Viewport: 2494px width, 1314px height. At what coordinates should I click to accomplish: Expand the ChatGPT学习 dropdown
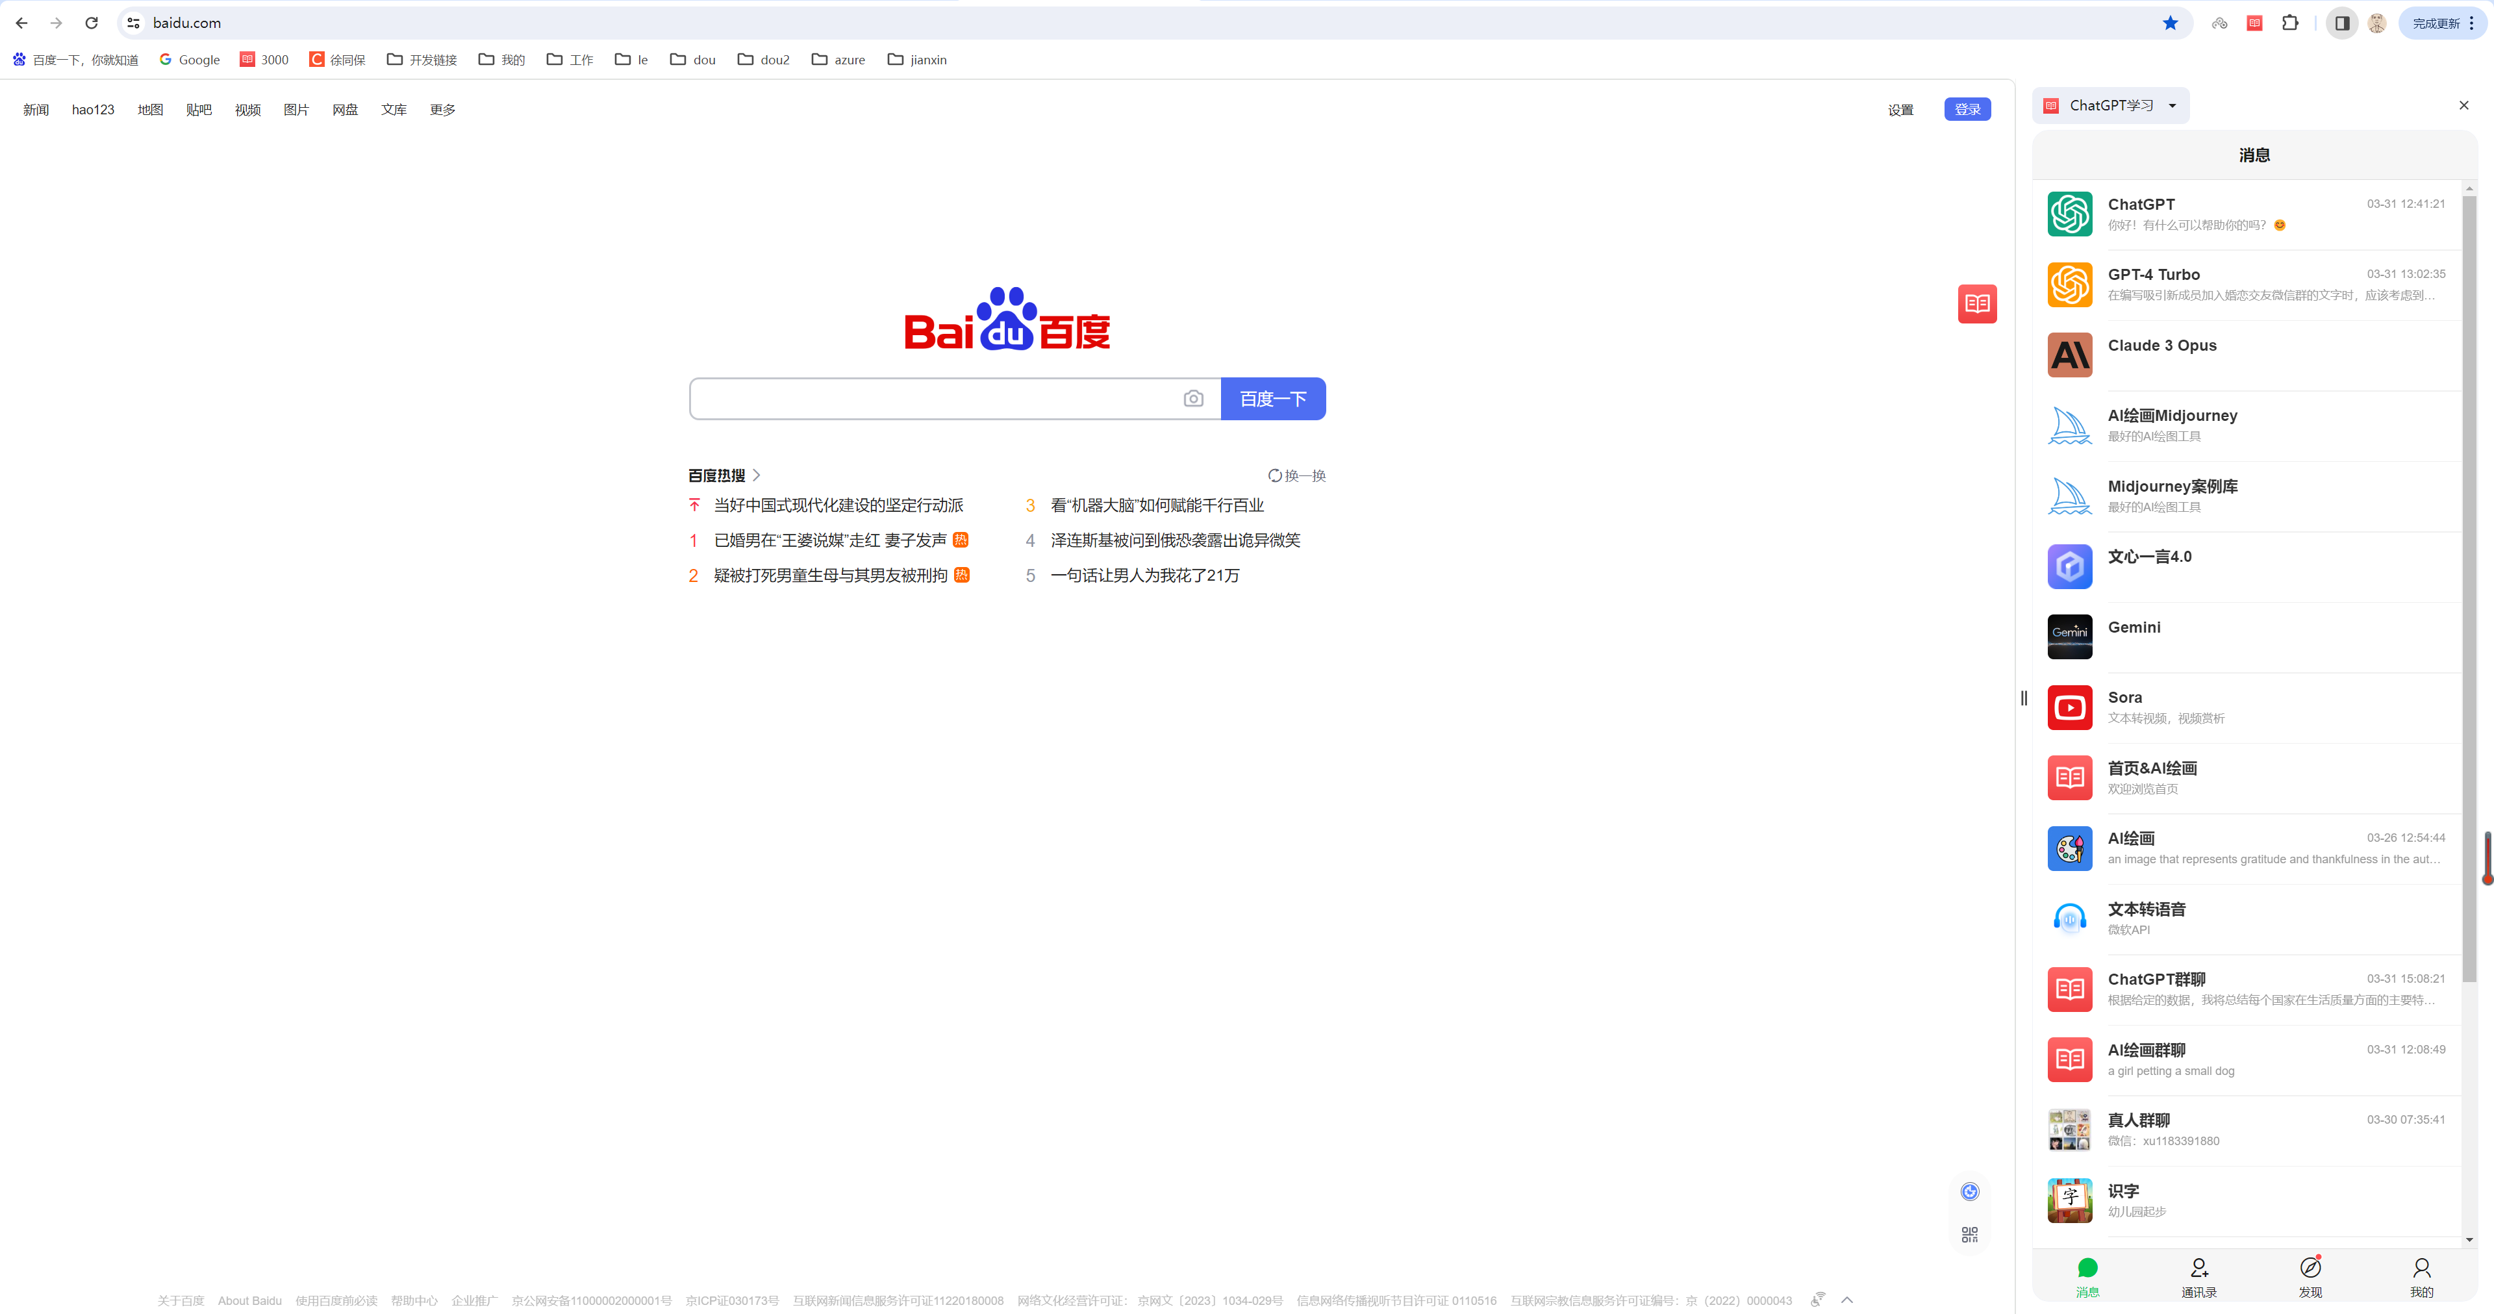coord(2172,105)
